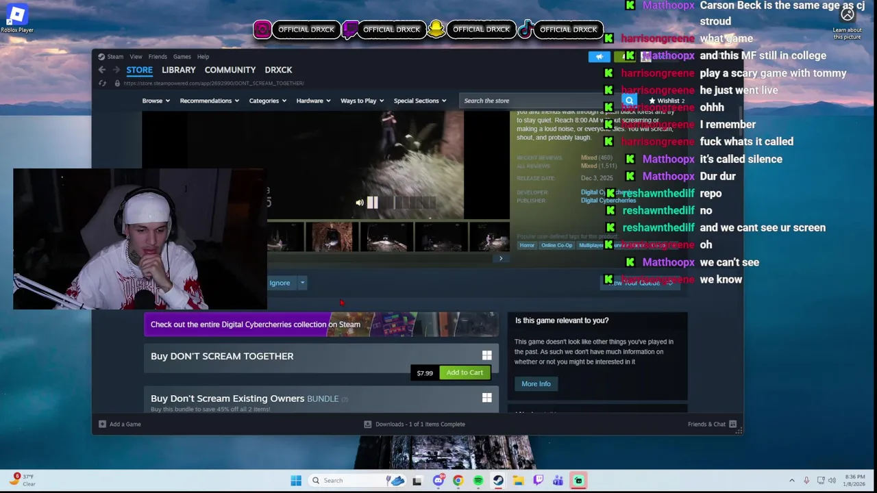Image resolution: width=877 pixels, height=493 pixels.
Task: Open the Downloads status icon
Action: click(368, 424)
